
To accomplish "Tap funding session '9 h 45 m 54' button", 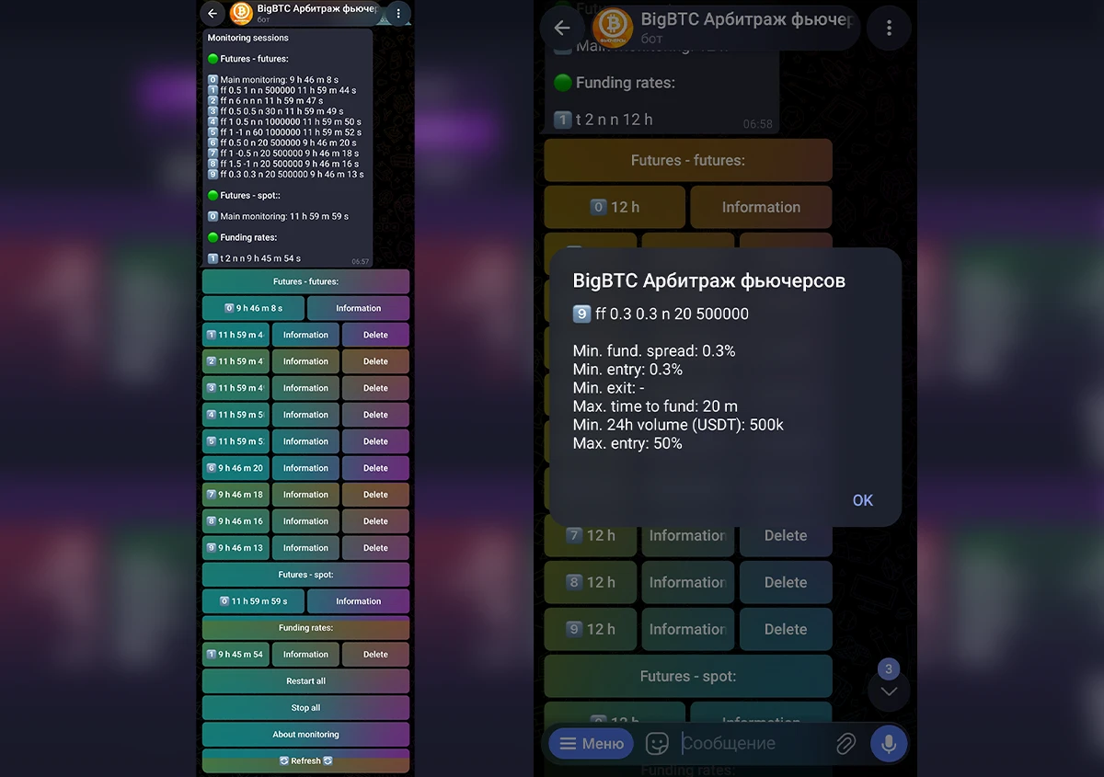I will tap(236, 655).
